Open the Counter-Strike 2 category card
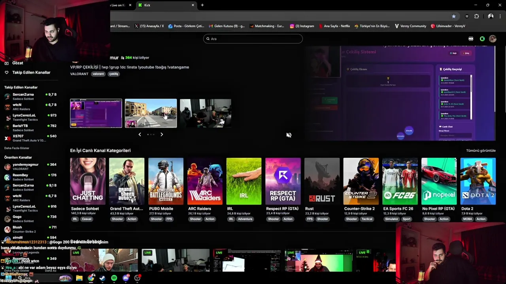 coord(361,181)
